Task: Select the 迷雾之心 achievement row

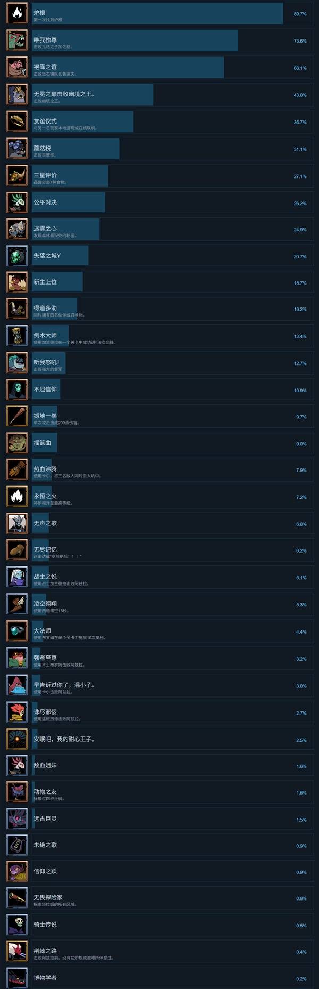Action: (x=159, y=229)
